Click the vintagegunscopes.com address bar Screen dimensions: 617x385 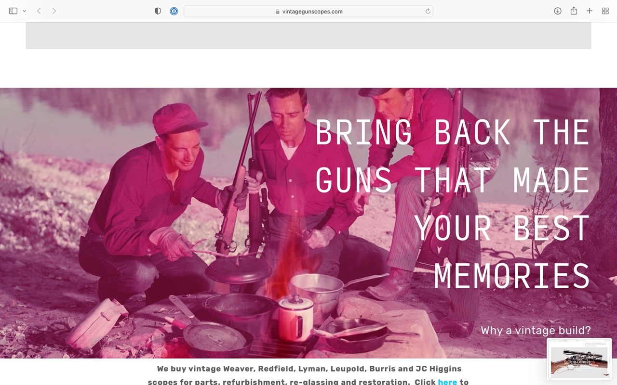[x=308, y=11]
